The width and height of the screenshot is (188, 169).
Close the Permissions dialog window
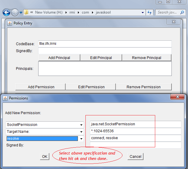tap(177, 97)
